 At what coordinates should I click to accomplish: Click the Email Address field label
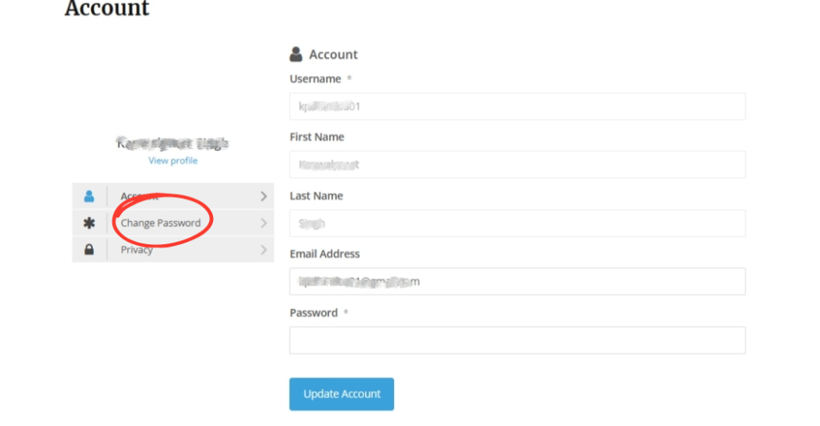pyautogui.click(x=324, y=254)
